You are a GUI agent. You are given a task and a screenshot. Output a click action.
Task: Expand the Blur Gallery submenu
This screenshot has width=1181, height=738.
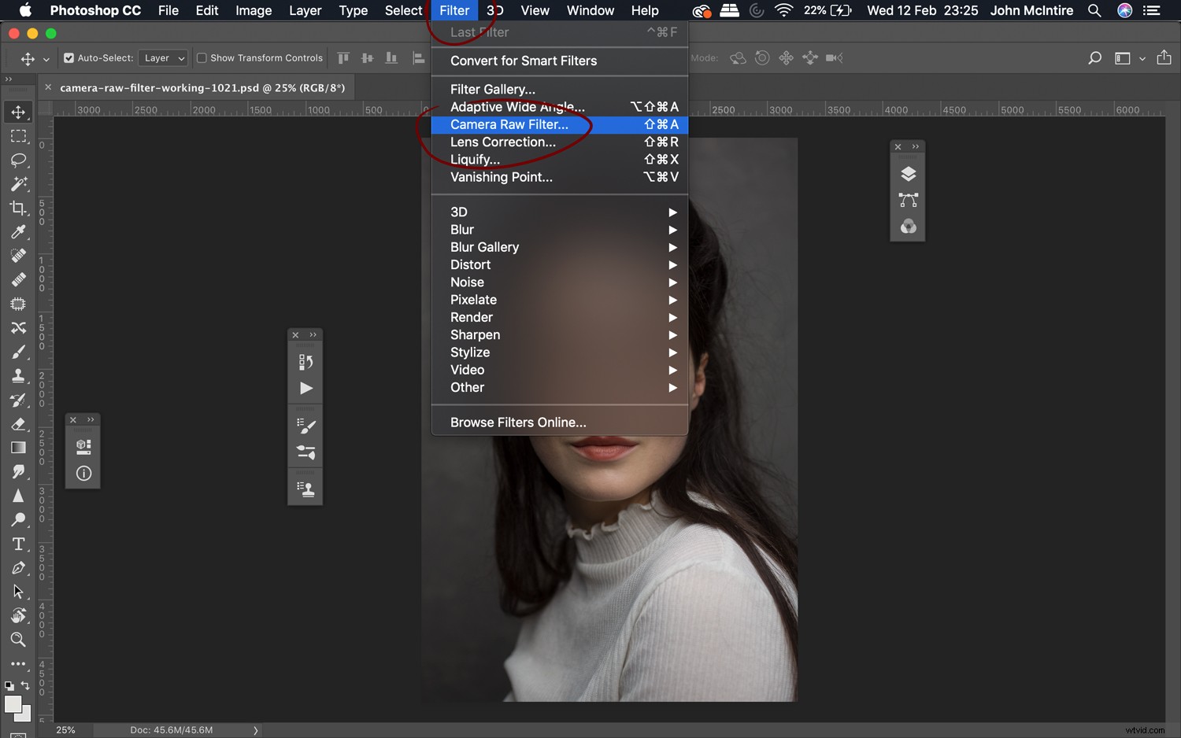coord(484,247)
